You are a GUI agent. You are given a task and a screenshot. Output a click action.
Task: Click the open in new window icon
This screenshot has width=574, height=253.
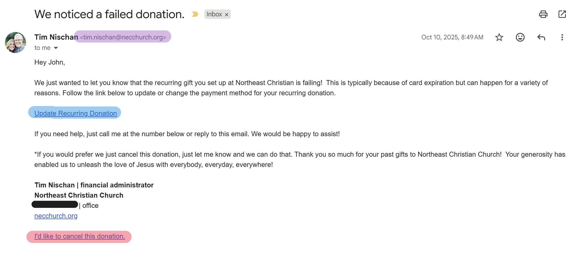pyautogui.click(x=562, y=14)
